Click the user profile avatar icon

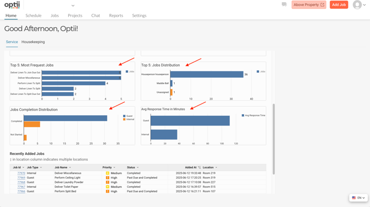point(357,5)
